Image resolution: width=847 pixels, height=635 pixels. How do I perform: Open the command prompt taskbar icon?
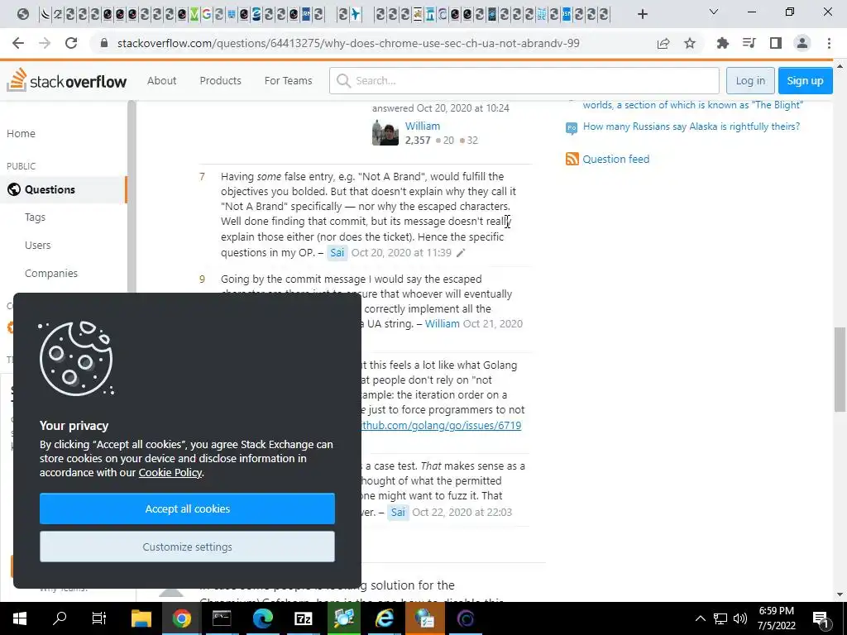pyautogui.click(x=222, y=618)
